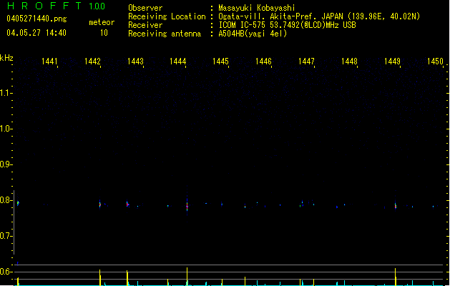Click the yellow intensity spike below 1444
Screen dimensions: 450x286
187,276
